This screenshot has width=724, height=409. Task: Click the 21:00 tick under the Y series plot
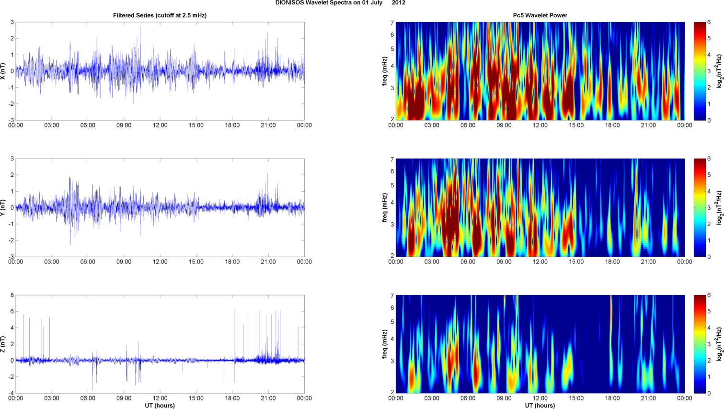[268, 261]
